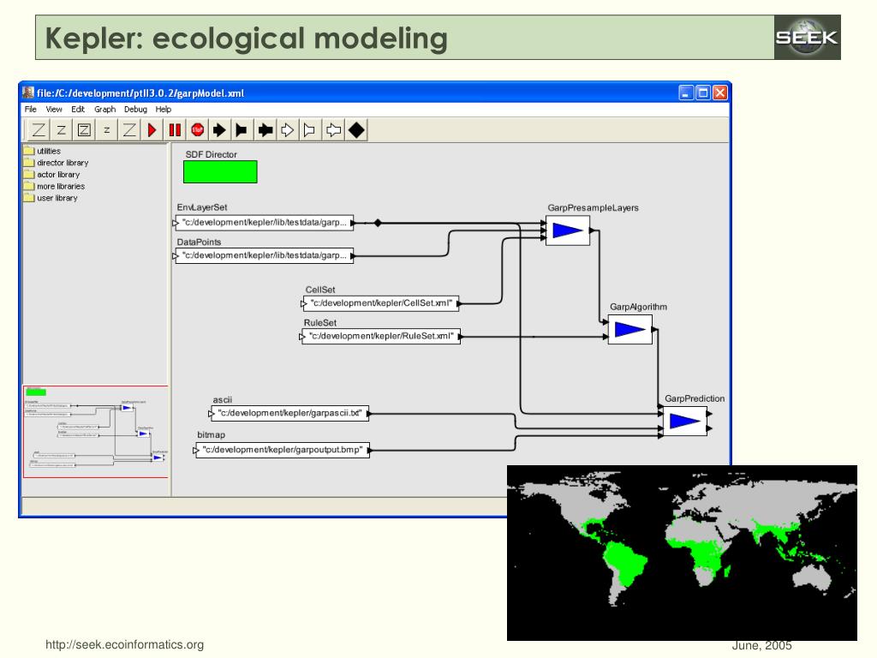877x658 pixels.
Task: Add a new input multiport (hollow right arrow)
Action: point(288,130)
